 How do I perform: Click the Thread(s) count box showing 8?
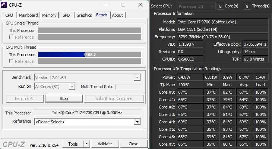[247, 7]
